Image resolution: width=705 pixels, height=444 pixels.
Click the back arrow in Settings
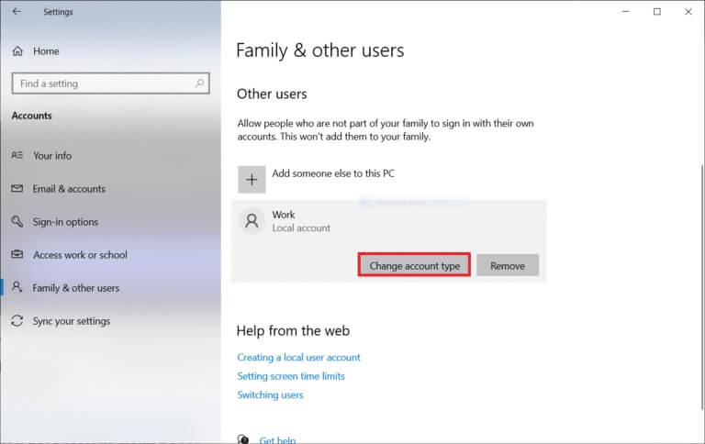[17, 11]
